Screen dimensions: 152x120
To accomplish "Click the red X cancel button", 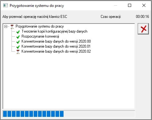I will point(143,29).
